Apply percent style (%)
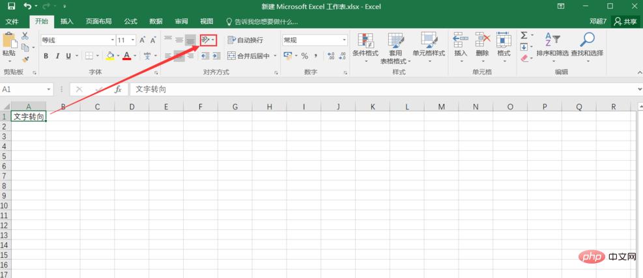This screenshot has width=643, height=278. point(305,56)
